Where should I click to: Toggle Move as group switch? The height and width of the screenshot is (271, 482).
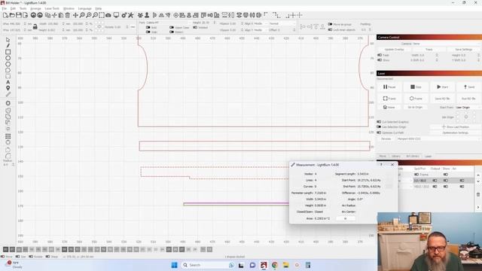330,24
